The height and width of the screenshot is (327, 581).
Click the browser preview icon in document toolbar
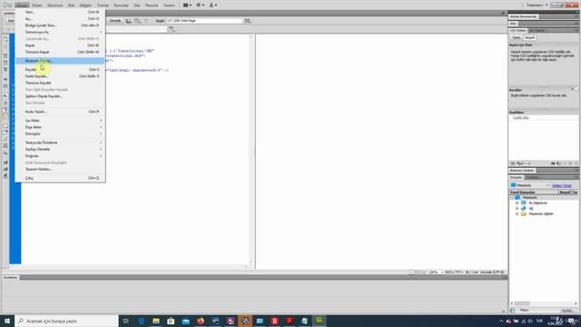coord(129,21)
